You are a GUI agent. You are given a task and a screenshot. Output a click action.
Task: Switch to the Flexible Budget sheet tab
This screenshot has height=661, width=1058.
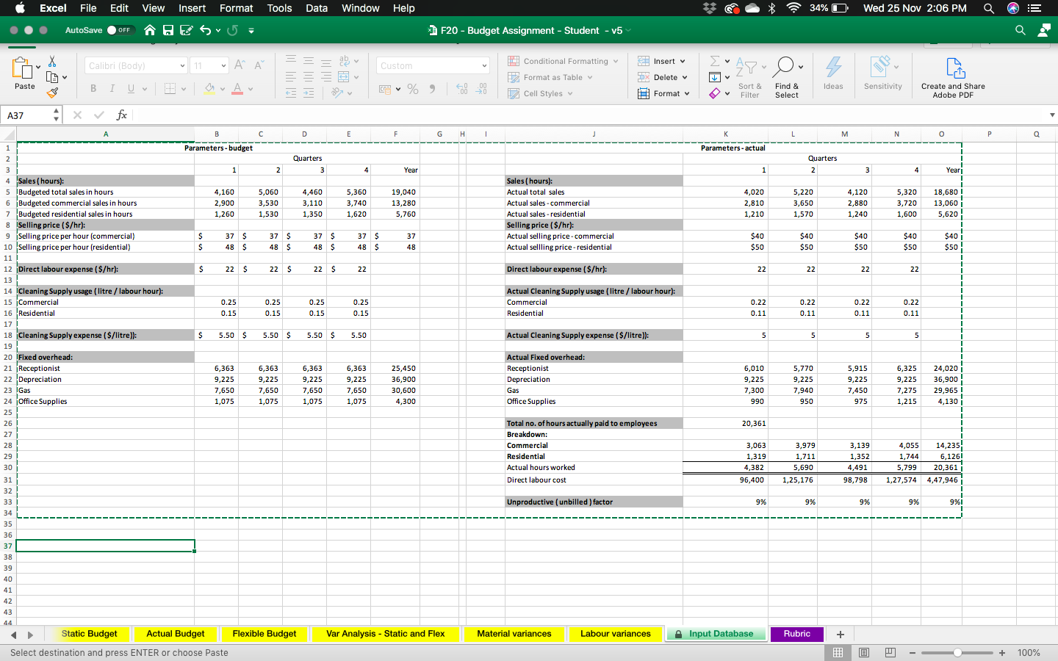pyautogui.click(x=264, y=634)
